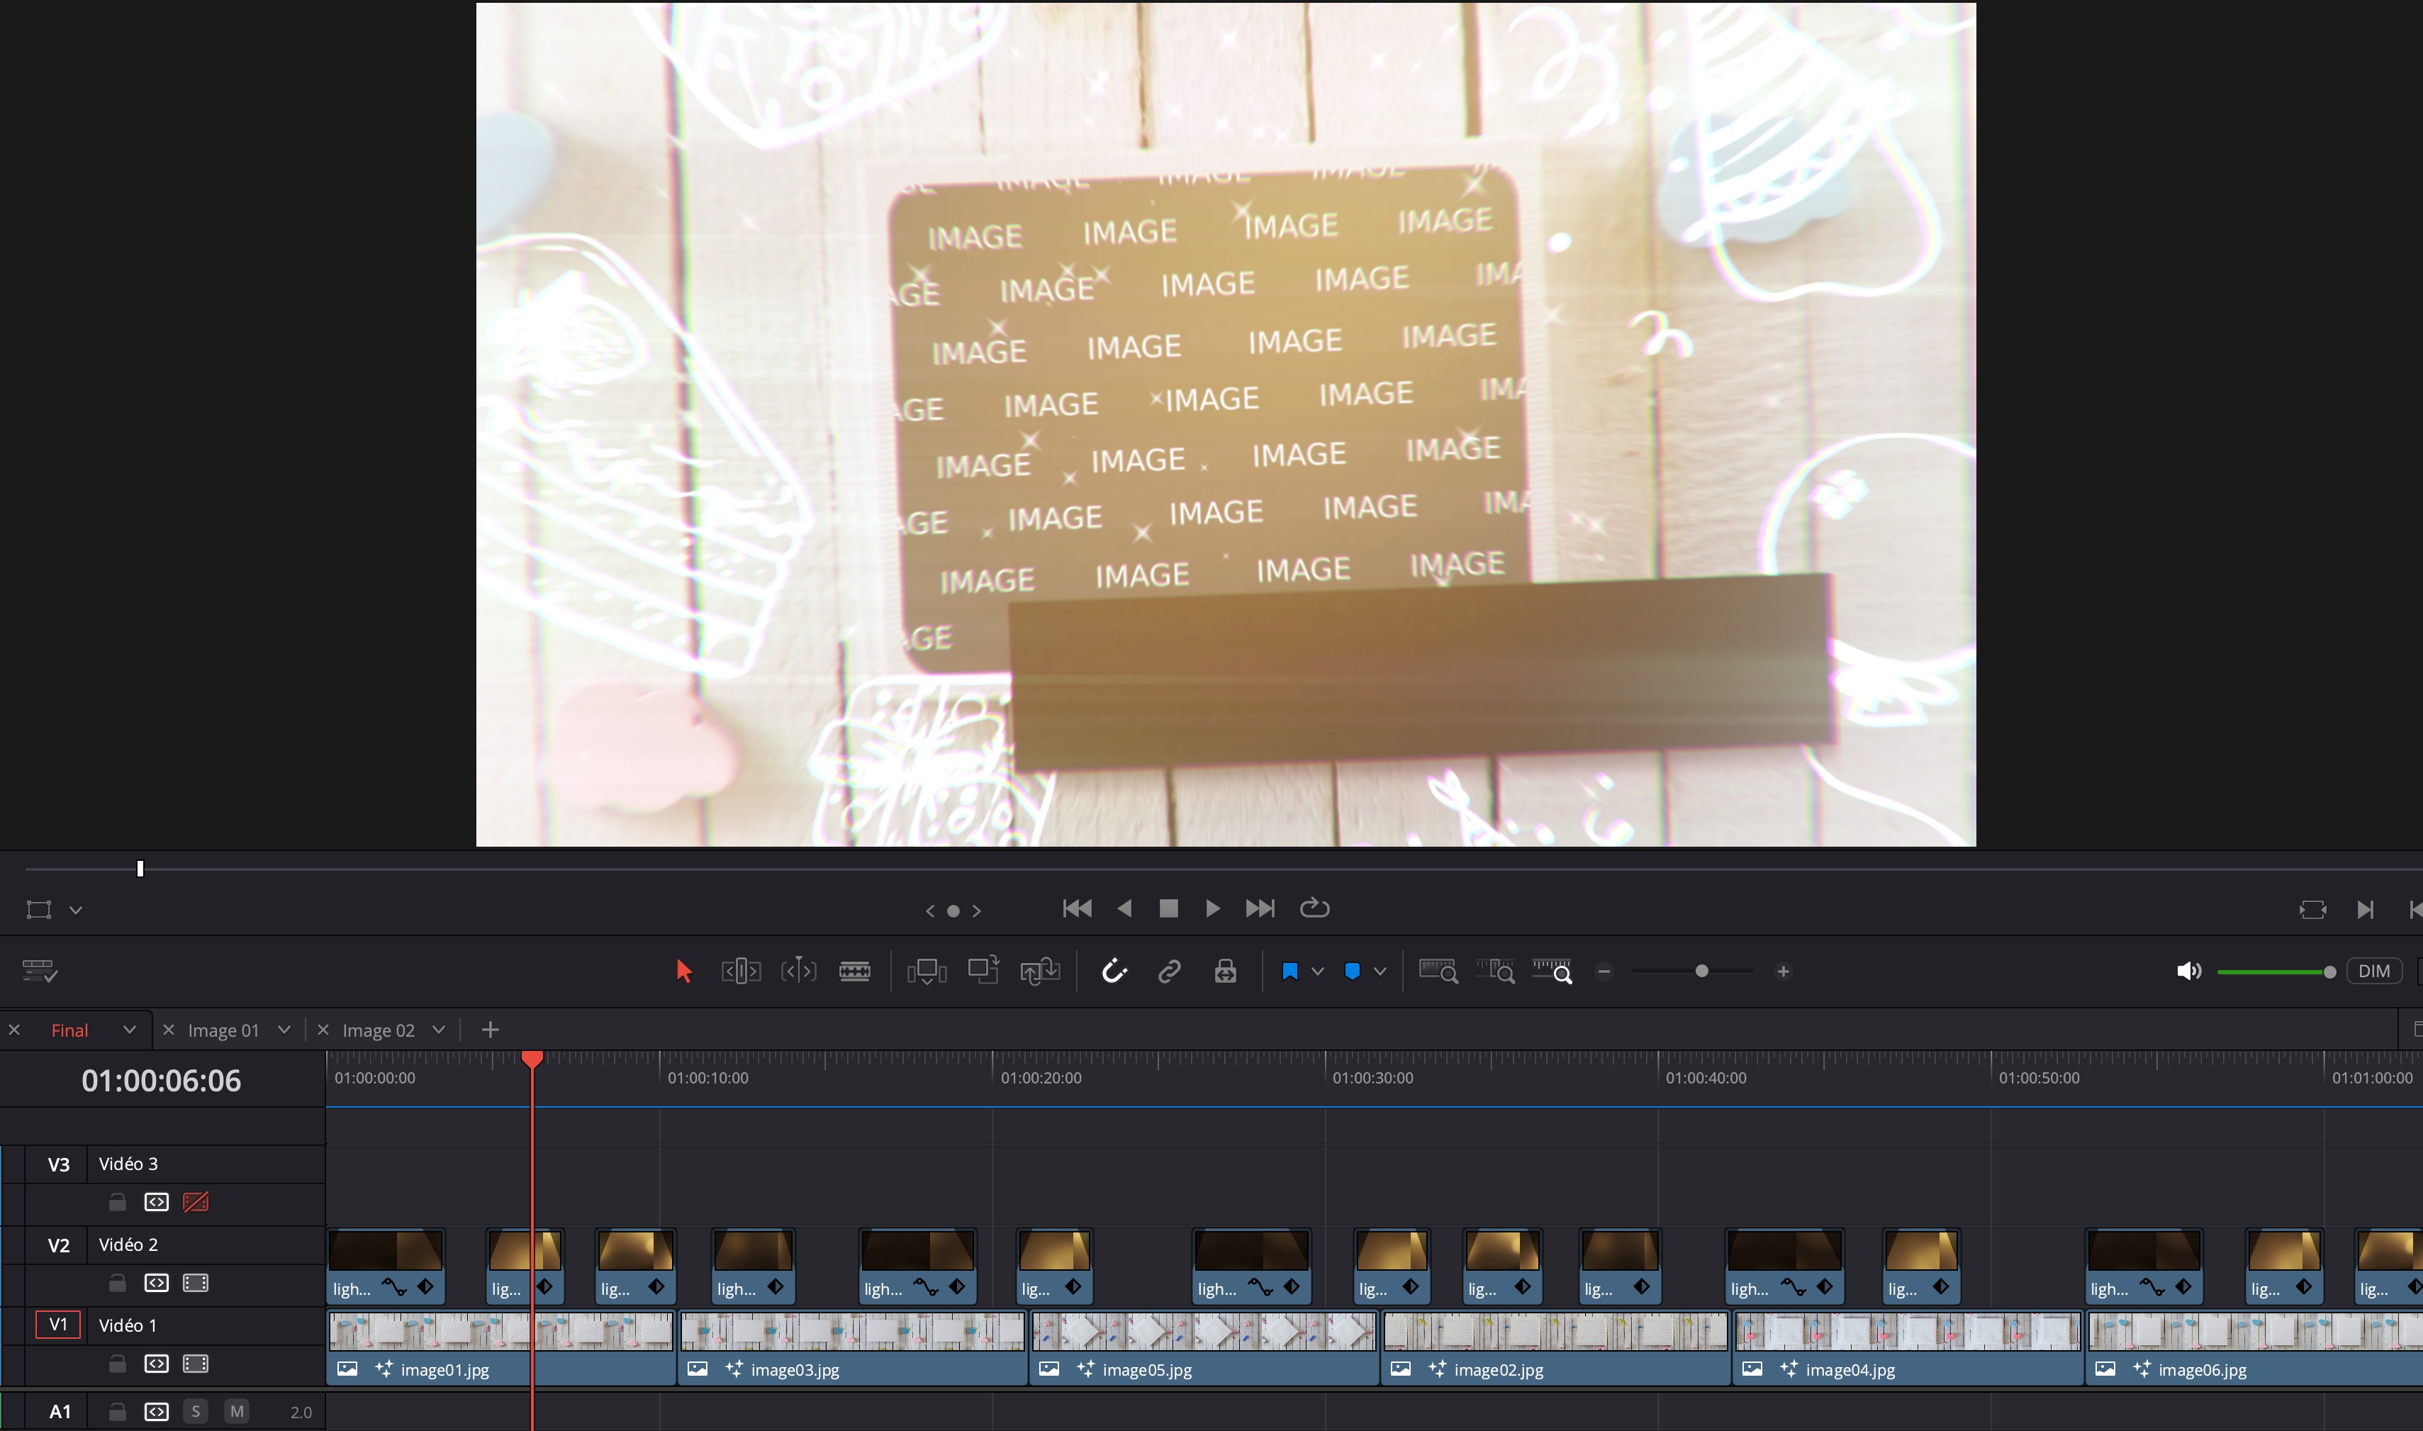Select the arrow Selection Mode tool
2423x1431 pixels.
(683, 971)
